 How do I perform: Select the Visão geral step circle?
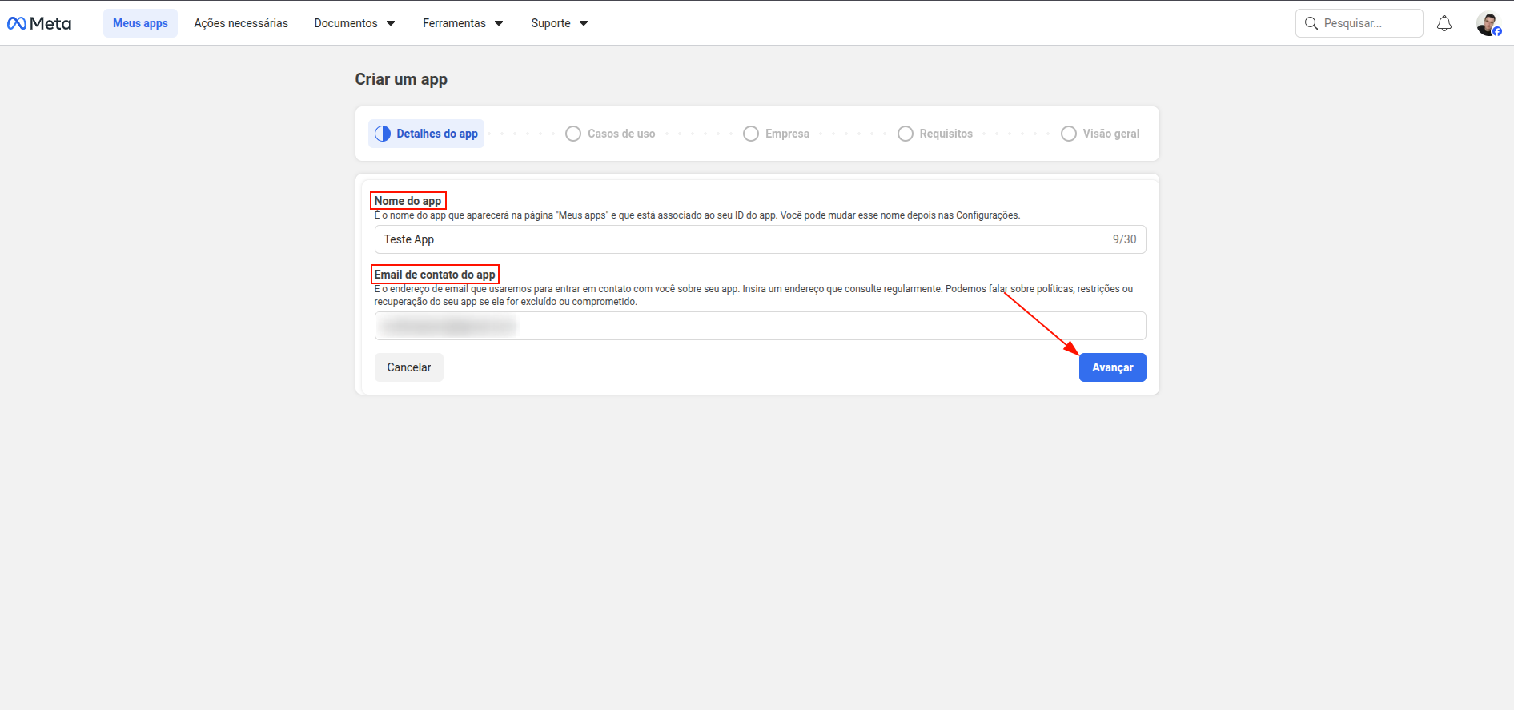pyautogui.click(x=1068, y=134)
